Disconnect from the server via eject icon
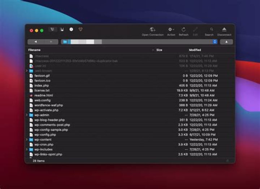 coord(224,30)
